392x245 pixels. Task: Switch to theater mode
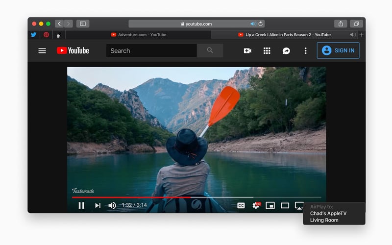coord(285,205)
